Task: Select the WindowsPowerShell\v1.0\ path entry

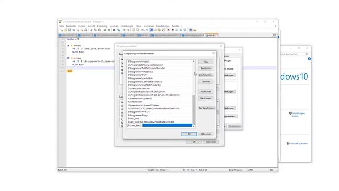Action: point(159,108)
